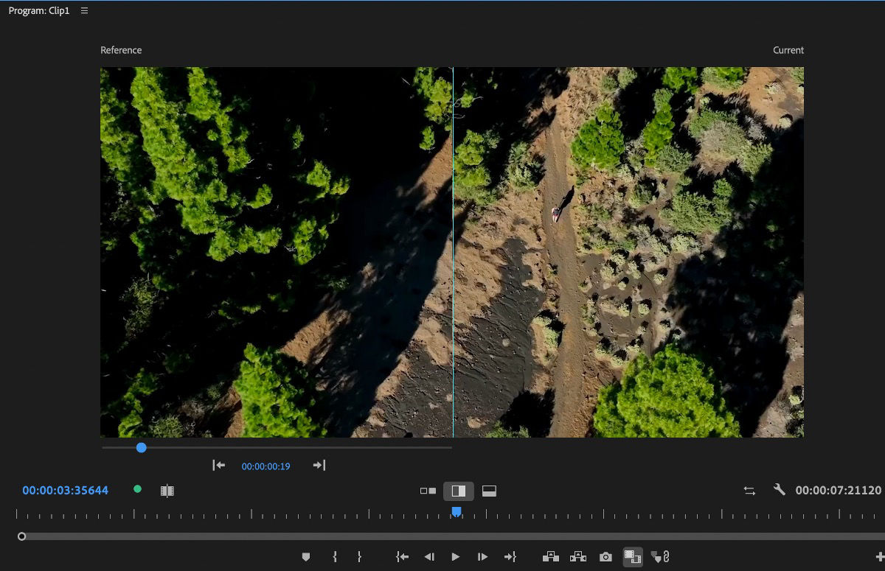Screen dimensions: 885x571
Task: Switch to horizontal split comparison layout
Action: (488, 489)
